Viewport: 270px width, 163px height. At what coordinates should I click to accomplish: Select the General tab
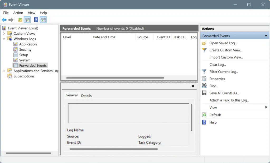71,95
